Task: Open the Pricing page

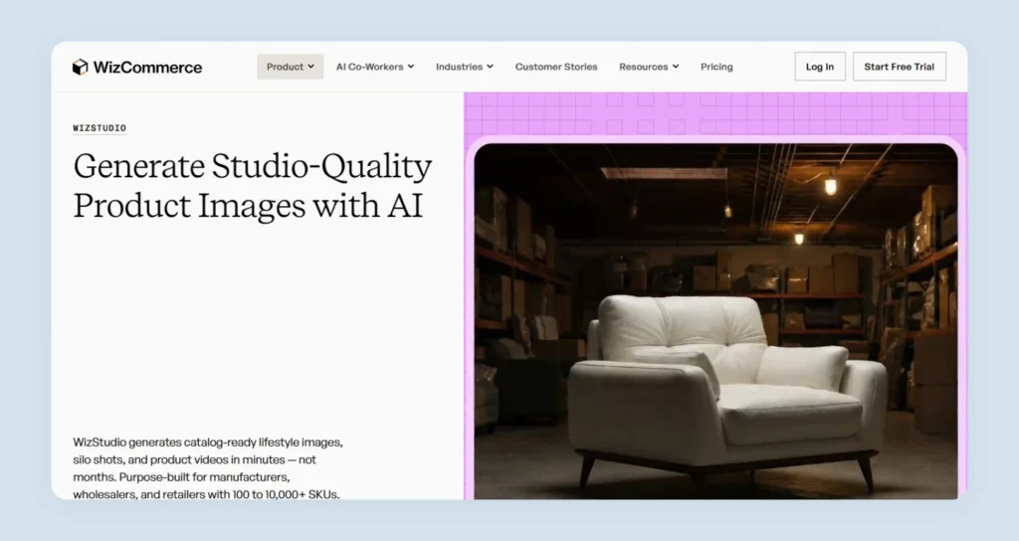Action: click(716, 67)
